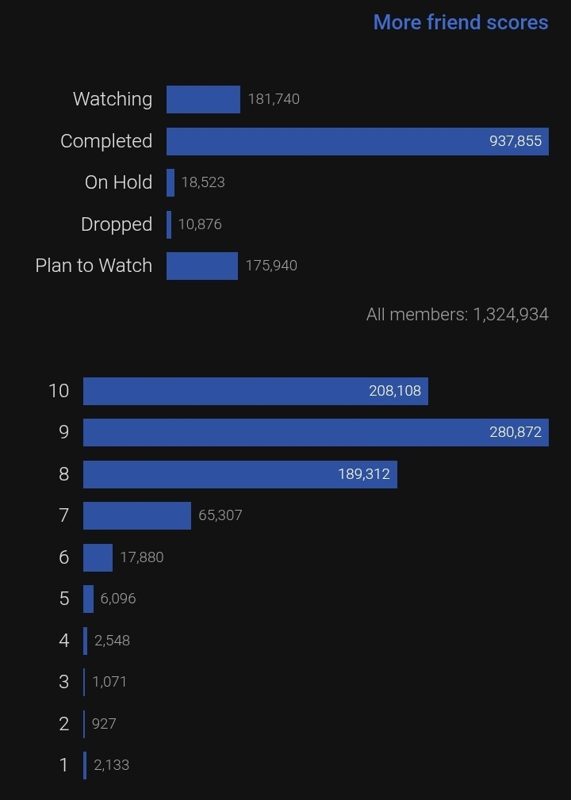
Task: Click the score 10 bar
Action: pos(255,391)
